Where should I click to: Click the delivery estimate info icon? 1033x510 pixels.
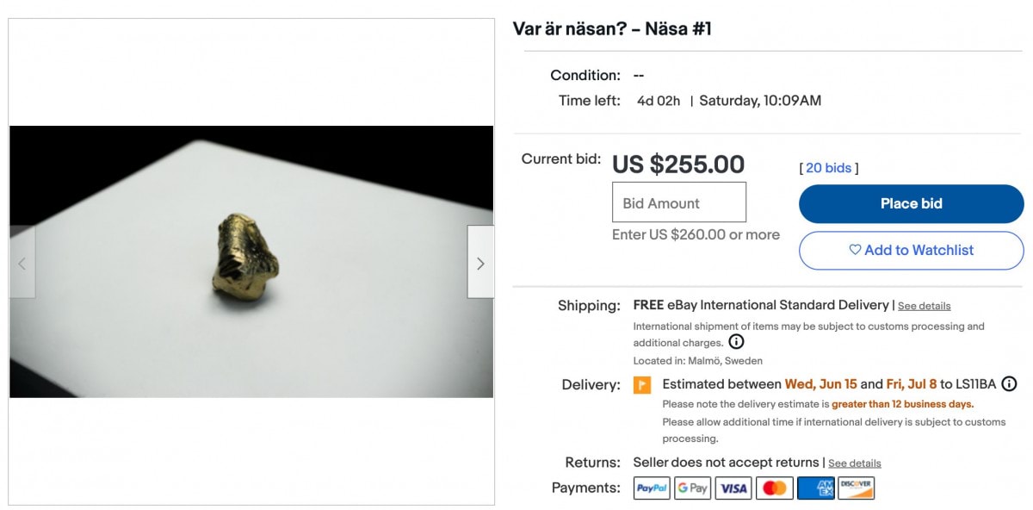coord(1009,384)
